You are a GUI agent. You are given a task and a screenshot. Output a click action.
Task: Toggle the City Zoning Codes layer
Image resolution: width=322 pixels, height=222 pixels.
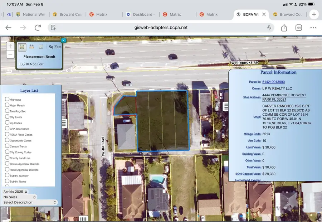8,152
